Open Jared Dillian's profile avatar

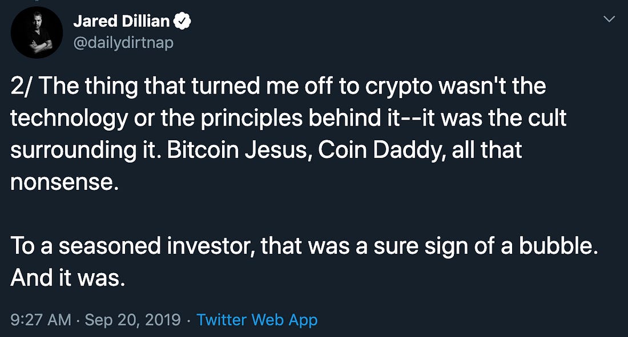pos(37,33)
